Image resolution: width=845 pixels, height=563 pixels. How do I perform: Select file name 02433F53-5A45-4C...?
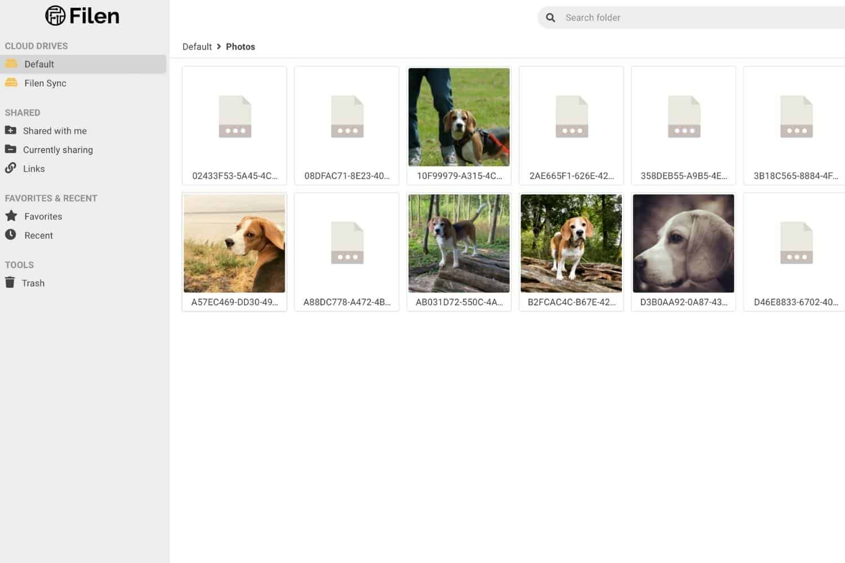click(235, 176)
